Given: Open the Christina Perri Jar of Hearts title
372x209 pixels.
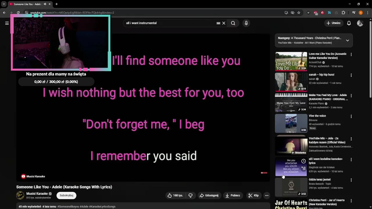Looking at the screenshot, I should point(327,202).
